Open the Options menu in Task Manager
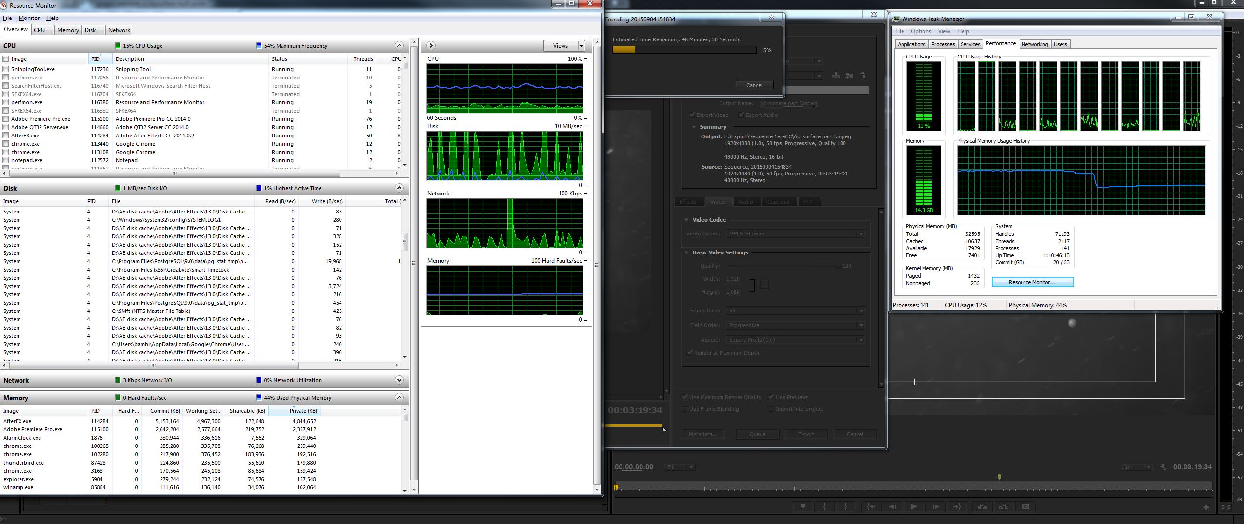This screenshot has height=524, width=1244. tap(921, 31)
